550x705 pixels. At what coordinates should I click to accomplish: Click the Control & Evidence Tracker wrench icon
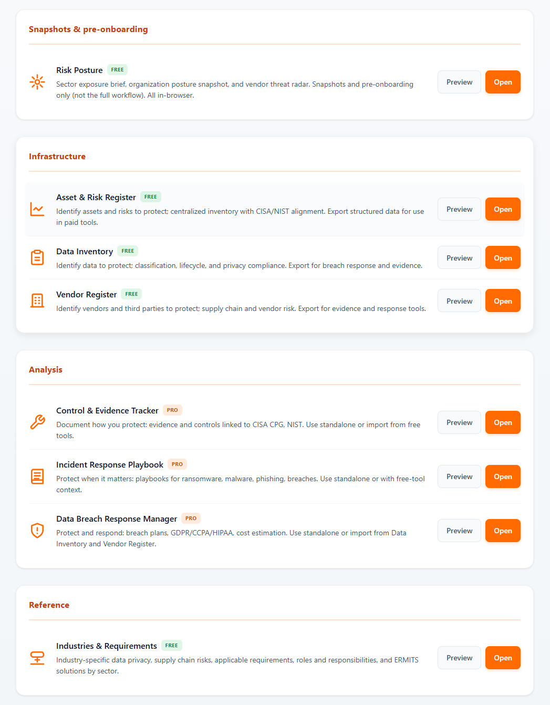tap(37, 422)
